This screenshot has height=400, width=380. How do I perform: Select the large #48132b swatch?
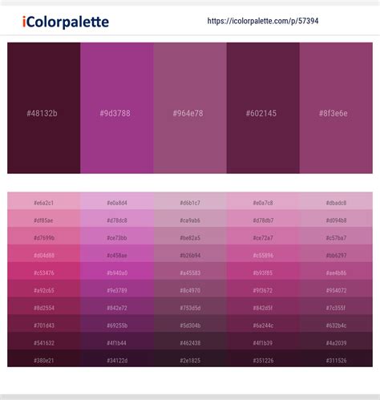[44, 108]
